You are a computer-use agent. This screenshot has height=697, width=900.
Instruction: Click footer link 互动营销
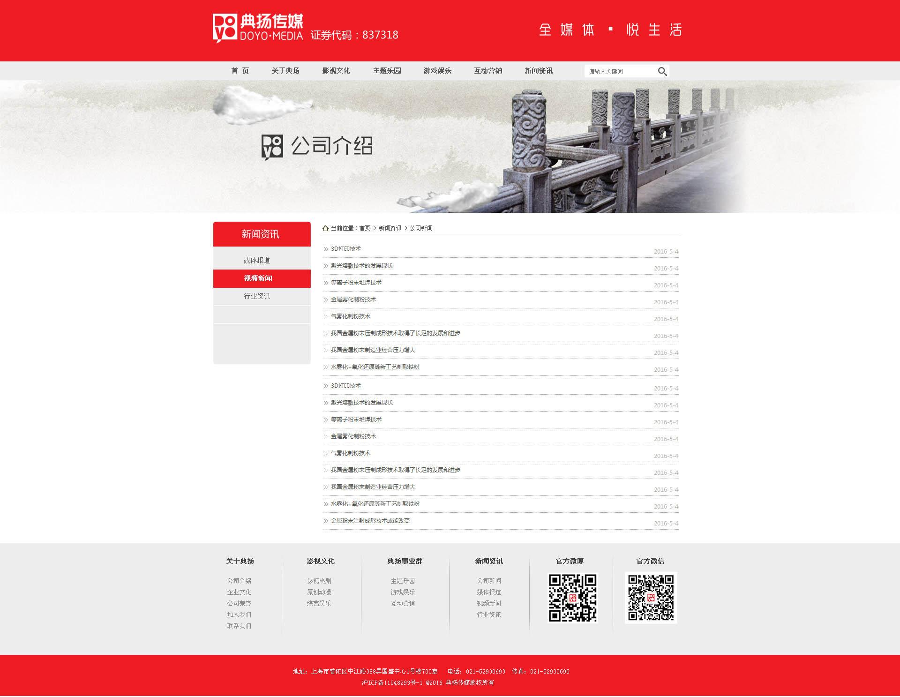[403, 603]
